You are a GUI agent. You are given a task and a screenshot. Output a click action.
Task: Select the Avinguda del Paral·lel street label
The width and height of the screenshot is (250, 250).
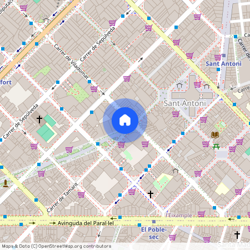click(x=86, y=223)
